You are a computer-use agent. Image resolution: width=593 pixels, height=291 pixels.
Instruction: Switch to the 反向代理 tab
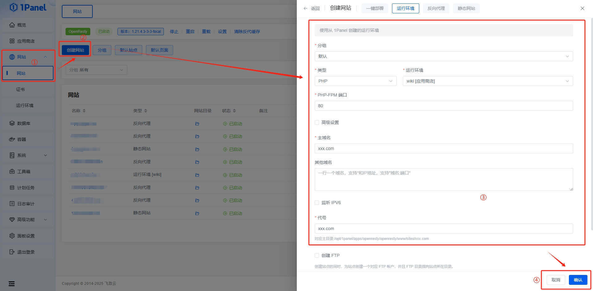436,8
